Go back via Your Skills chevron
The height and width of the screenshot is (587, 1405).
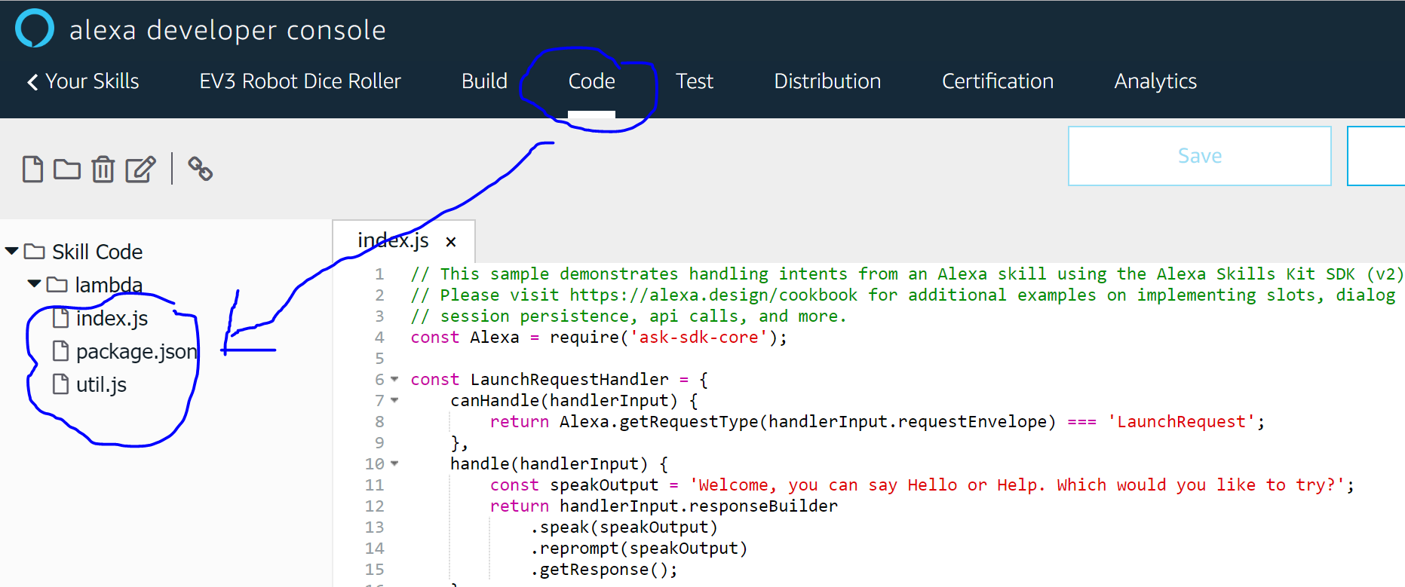32,82
